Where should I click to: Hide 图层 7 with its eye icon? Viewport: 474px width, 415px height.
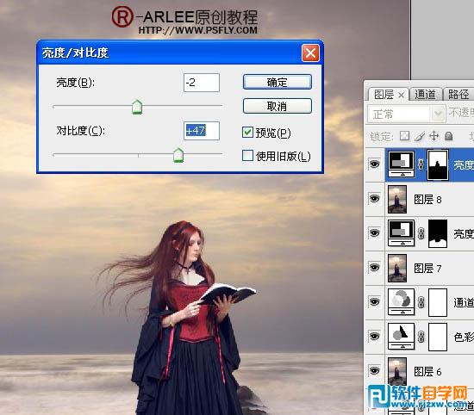pos(374,268)
